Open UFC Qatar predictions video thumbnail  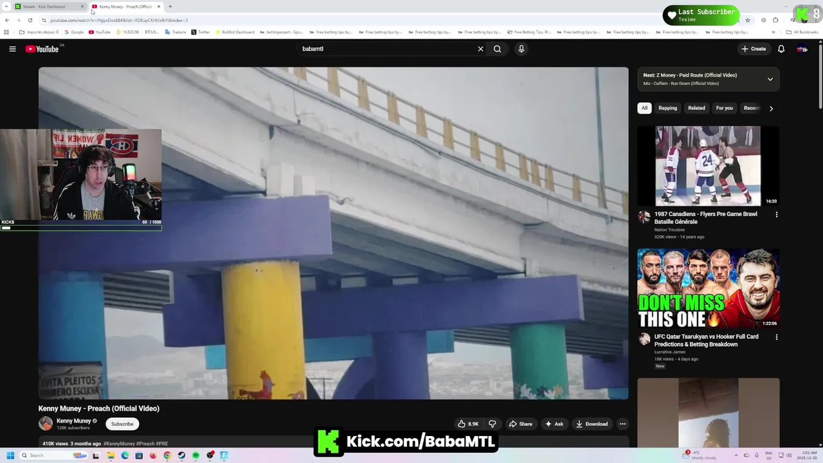pyautogui.click(x=708, y=289)
